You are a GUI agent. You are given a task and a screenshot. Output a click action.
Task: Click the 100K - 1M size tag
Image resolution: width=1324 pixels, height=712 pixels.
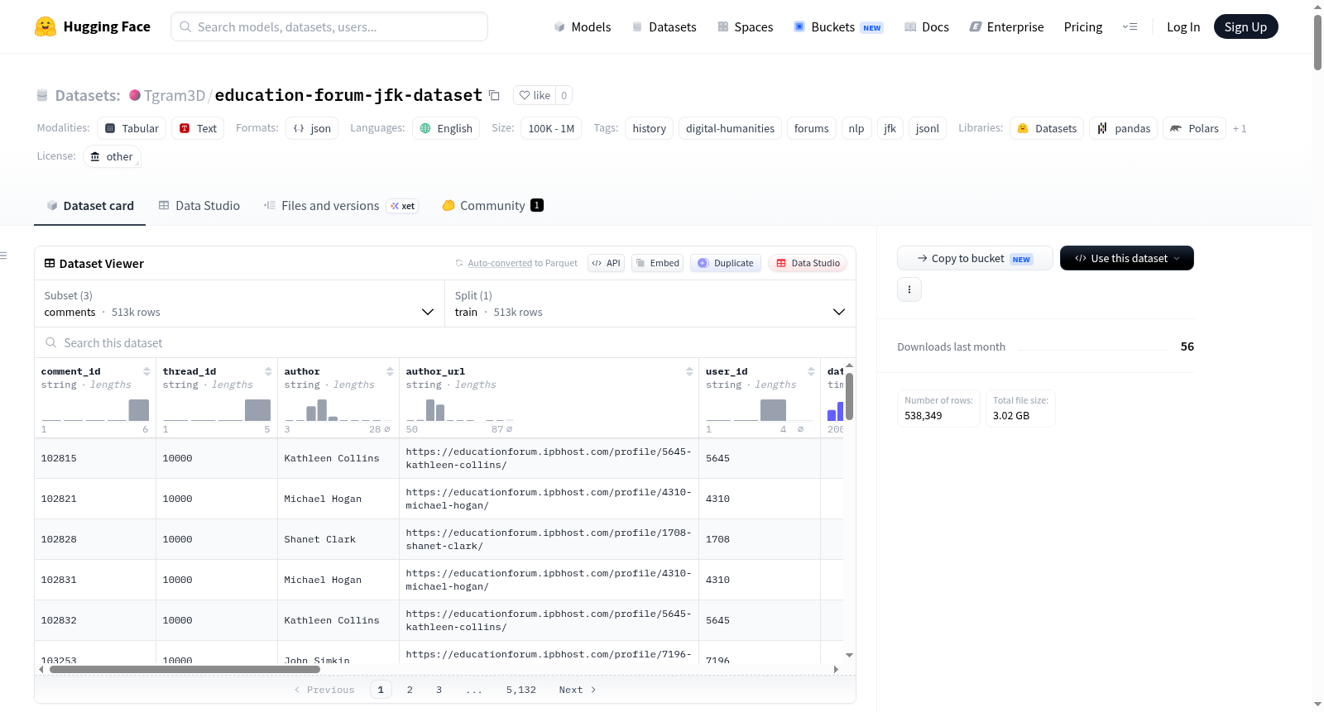[551, 128]
